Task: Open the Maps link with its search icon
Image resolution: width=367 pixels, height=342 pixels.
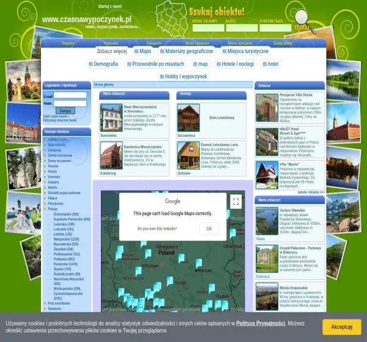Action: coord(143,51)
